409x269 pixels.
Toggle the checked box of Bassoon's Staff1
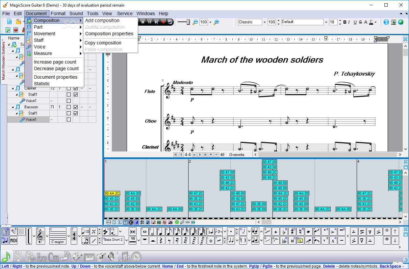76,113
